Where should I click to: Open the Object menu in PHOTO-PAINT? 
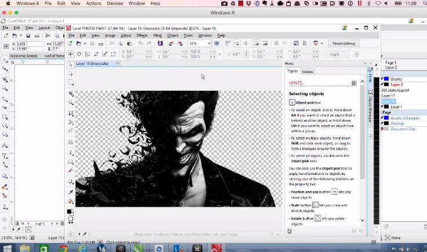173,35
